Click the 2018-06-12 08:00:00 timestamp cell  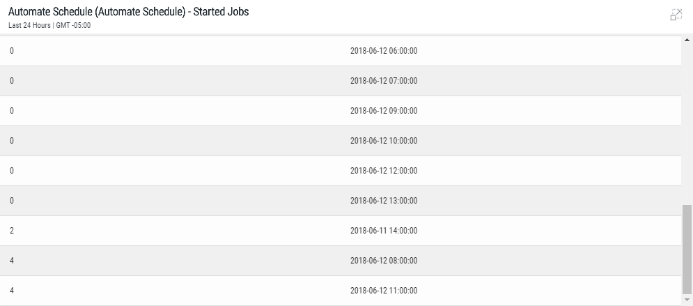pos(383,260)
